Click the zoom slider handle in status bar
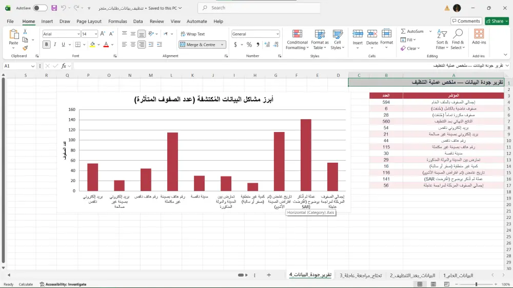The height and width of the screenshot is (288, 513). click(477, 284)
